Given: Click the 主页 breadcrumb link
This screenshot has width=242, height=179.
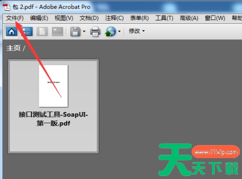Looking at the screenshot, I should pyautogui.click(x=14, y=48).
